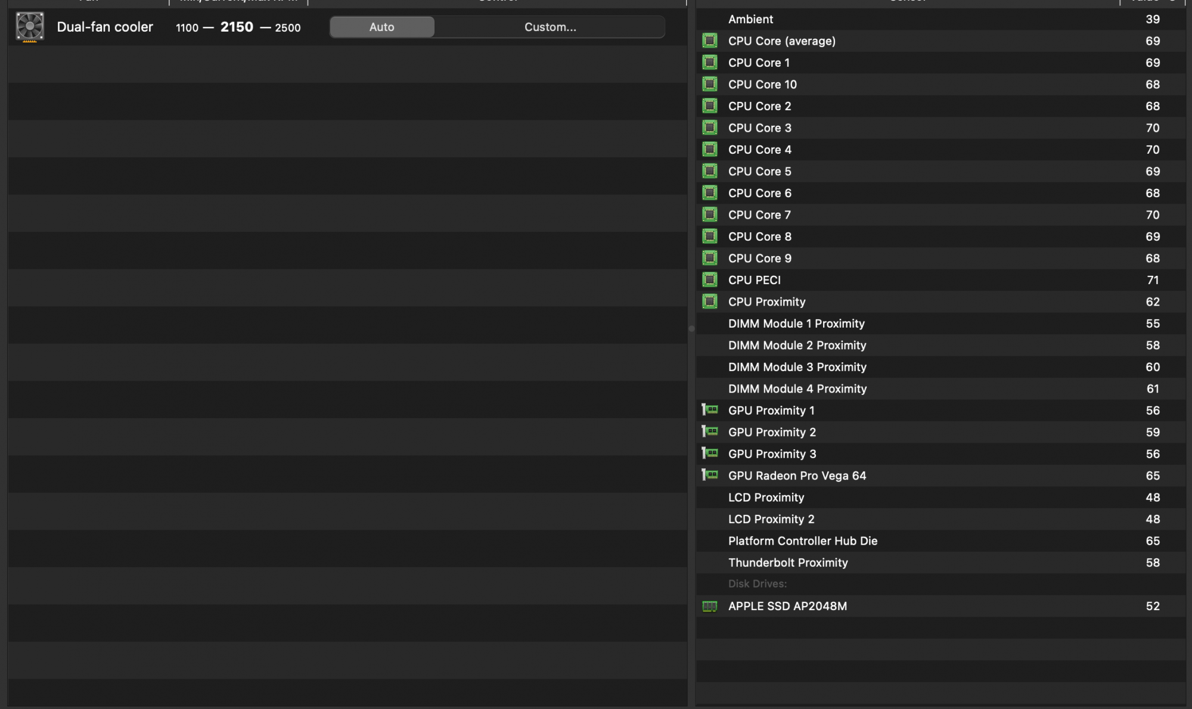
Task: Select DIMM Module 3 Proximity sensor
Action: coord(797,367)
